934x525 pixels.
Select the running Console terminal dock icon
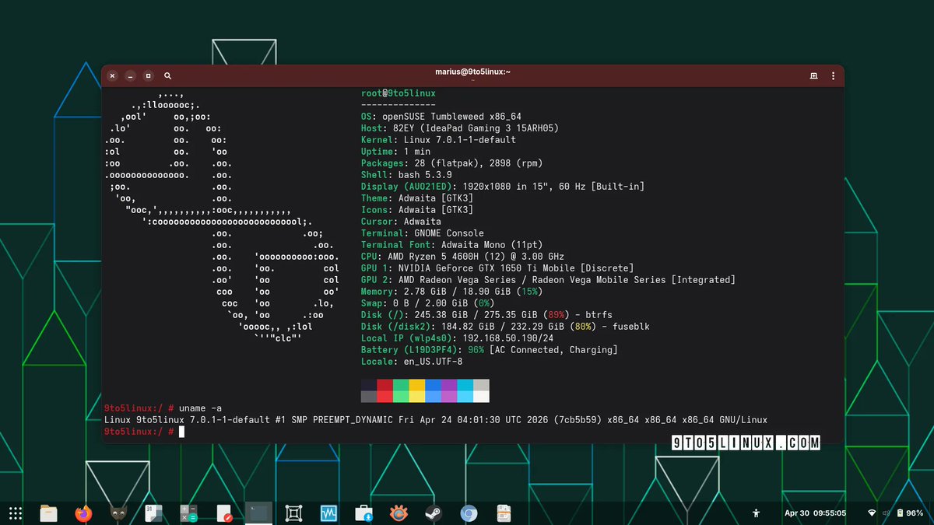(258, 513)
